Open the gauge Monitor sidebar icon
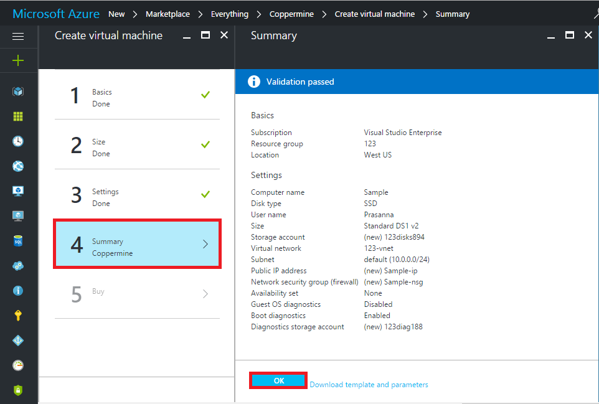This screenshot has height=404, width=599. point(18,365)
